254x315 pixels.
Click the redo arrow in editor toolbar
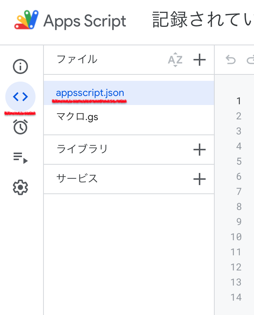(250, 60)
